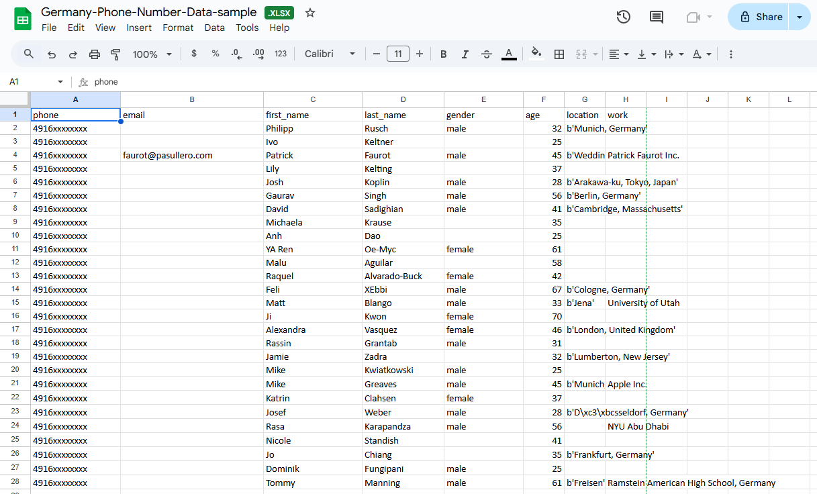
Task: Click the select all corner box
Action: 15,99
